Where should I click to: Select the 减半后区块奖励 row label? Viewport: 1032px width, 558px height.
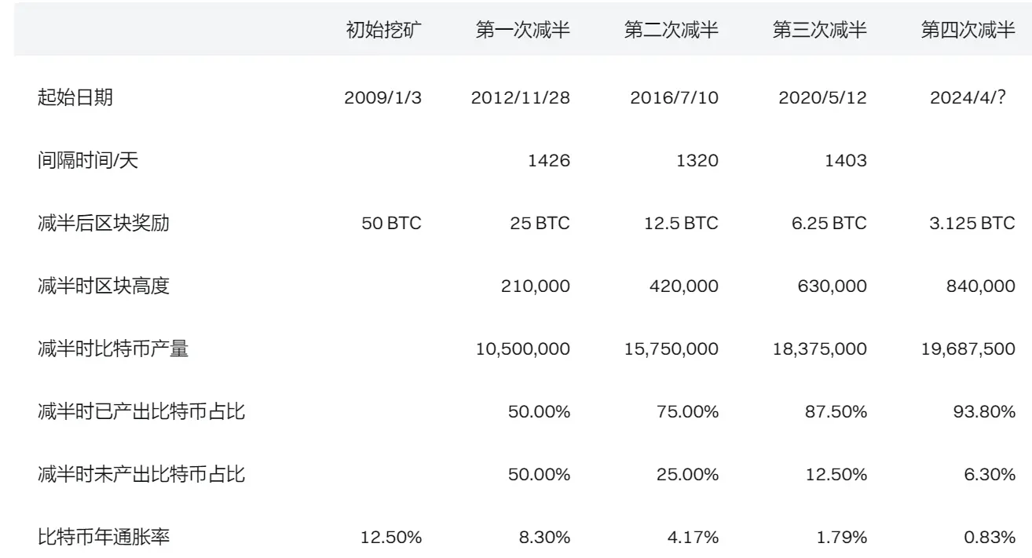(x=104, y=224)
